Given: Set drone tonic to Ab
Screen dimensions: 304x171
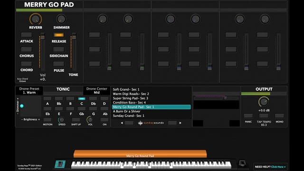Looking at the screenshot, I should click(104, 109).
